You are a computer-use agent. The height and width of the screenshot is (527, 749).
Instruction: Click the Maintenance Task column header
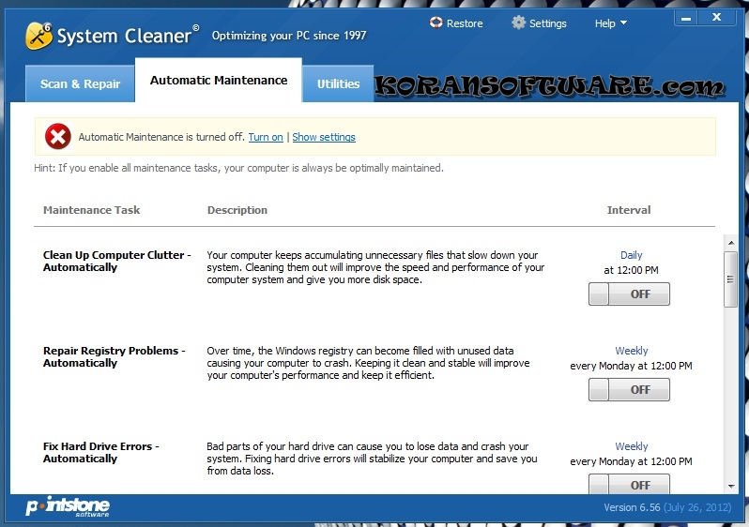[92, 210]
